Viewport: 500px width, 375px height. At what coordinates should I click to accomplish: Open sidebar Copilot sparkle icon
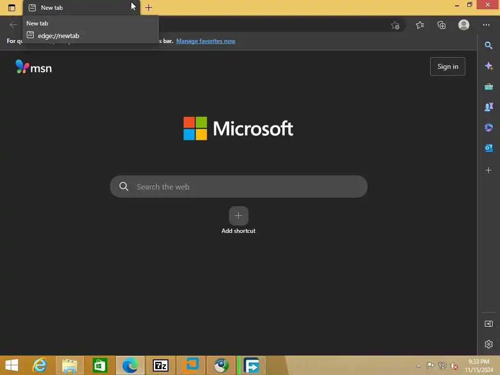(x=488, y=66)
